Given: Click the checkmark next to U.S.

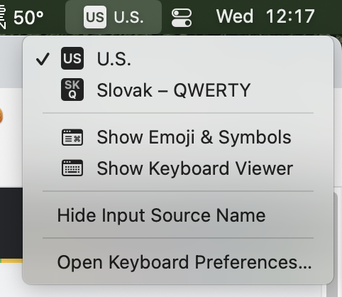Looking at the screenshot, I should pyautogui.click(x=43, y=59).
